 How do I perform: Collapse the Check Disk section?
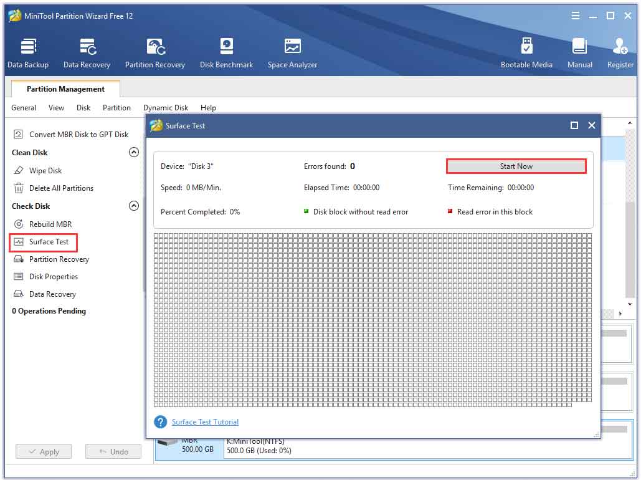[133, 206]
